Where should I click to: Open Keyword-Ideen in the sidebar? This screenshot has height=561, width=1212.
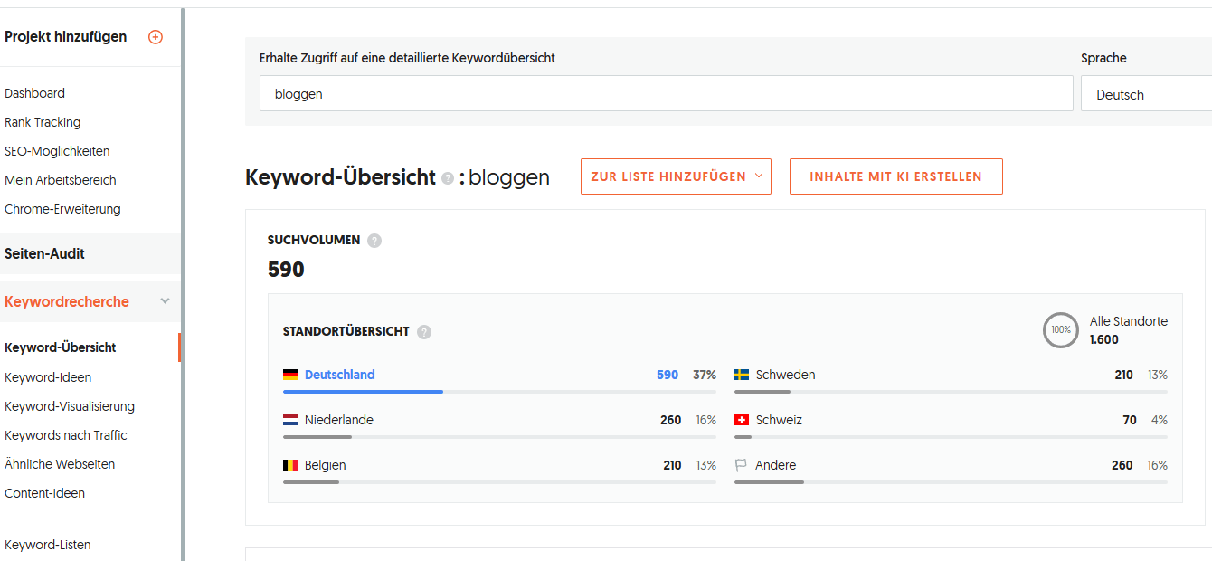pos(48,377)
